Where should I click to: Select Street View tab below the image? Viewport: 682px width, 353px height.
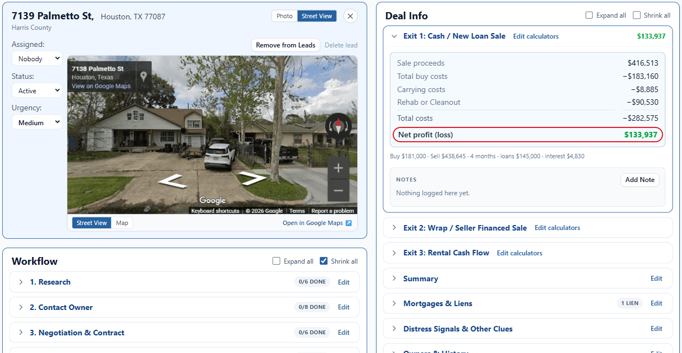click(92, 223)
